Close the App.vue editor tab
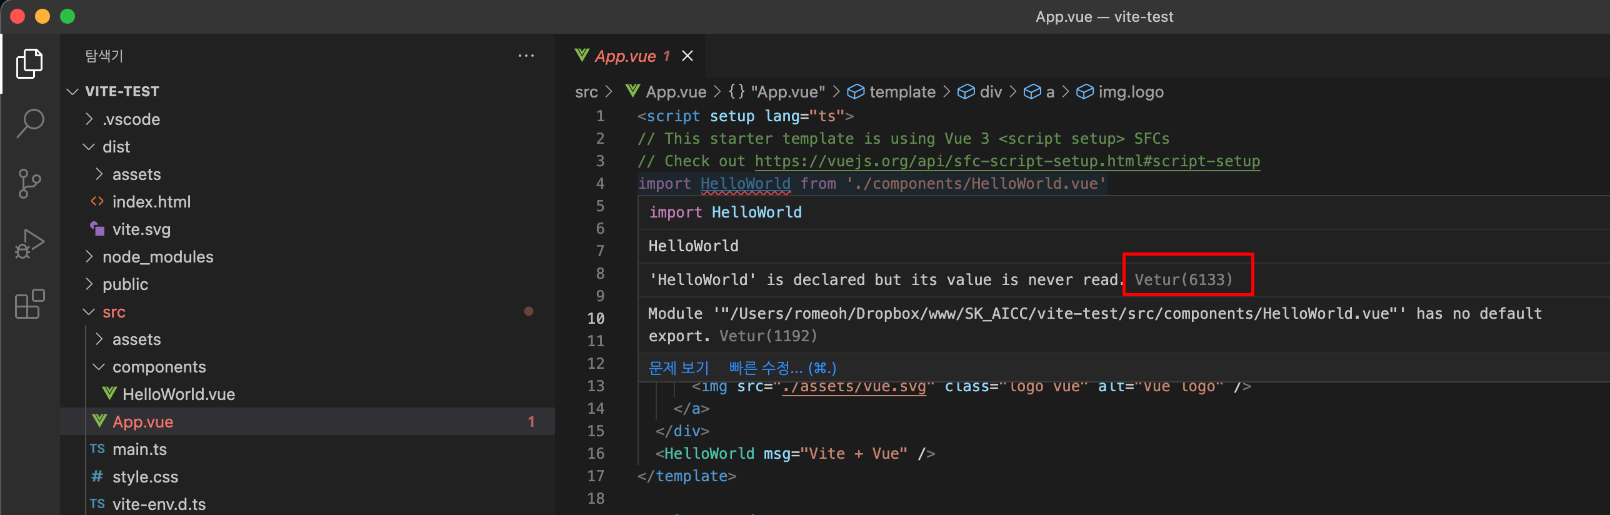 coord(687,56)
